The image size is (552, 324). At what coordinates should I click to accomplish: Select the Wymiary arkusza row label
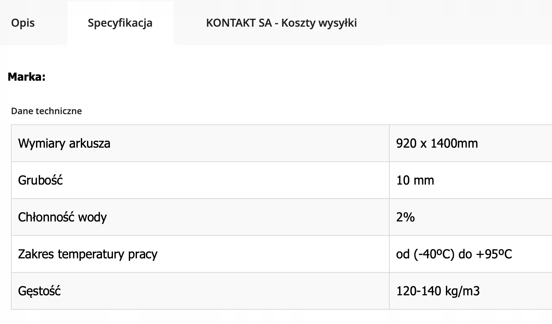(64, 143)
